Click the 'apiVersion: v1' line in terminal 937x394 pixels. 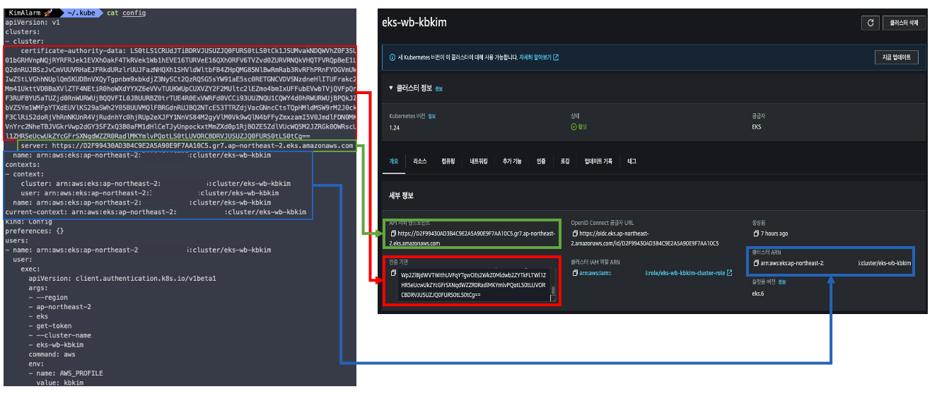[x=32, y=22]
